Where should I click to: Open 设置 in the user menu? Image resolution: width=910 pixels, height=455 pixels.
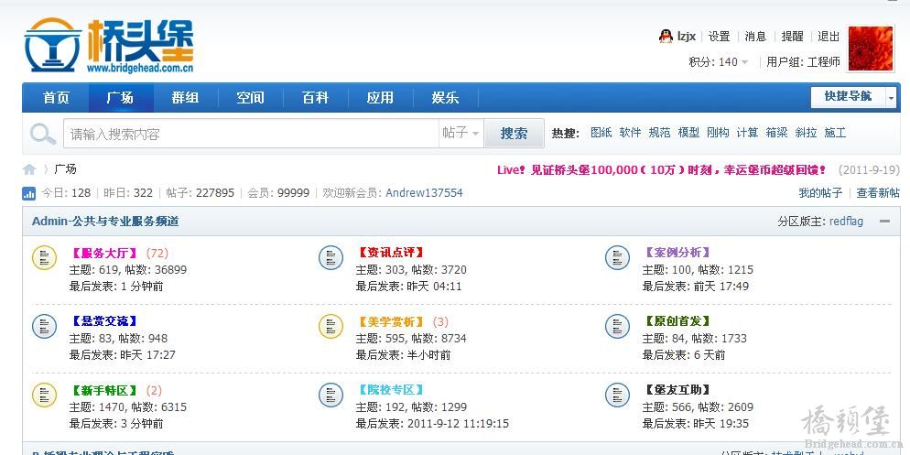coord(719,37)
